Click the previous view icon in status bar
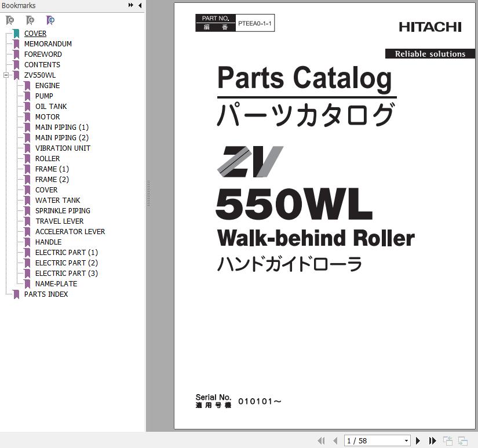Image resolution: width=478 pixels, height=448 pixels. 447,440
